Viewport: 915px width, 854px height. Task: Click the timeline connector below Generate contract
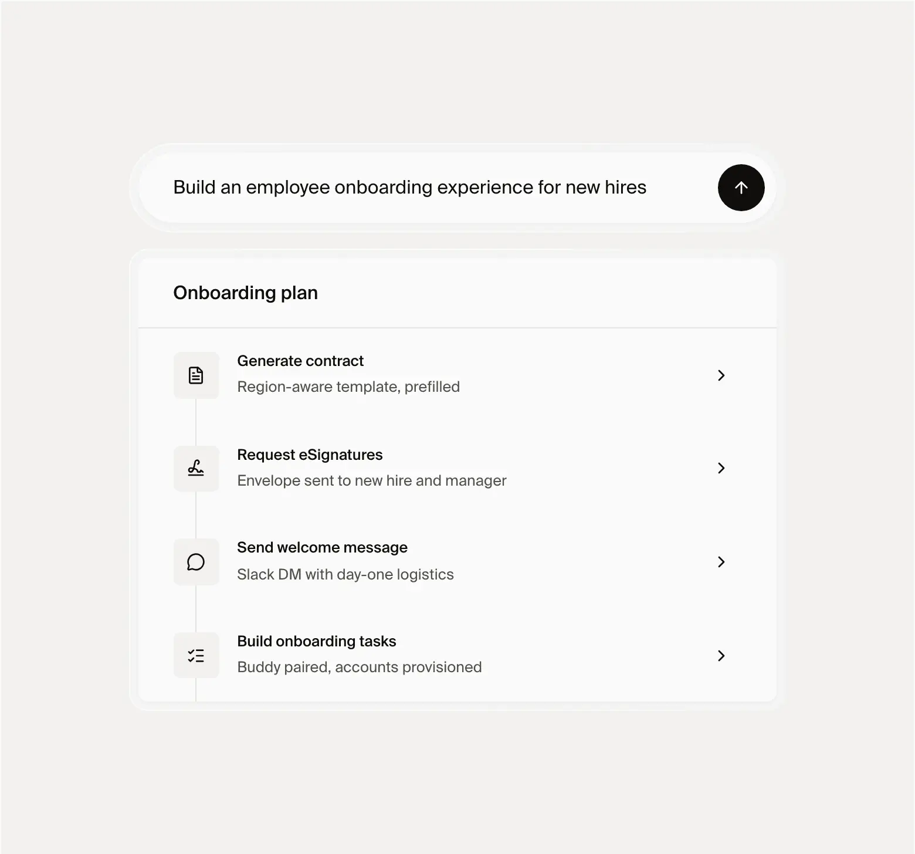pyautogui.click(x=196, y=422)
